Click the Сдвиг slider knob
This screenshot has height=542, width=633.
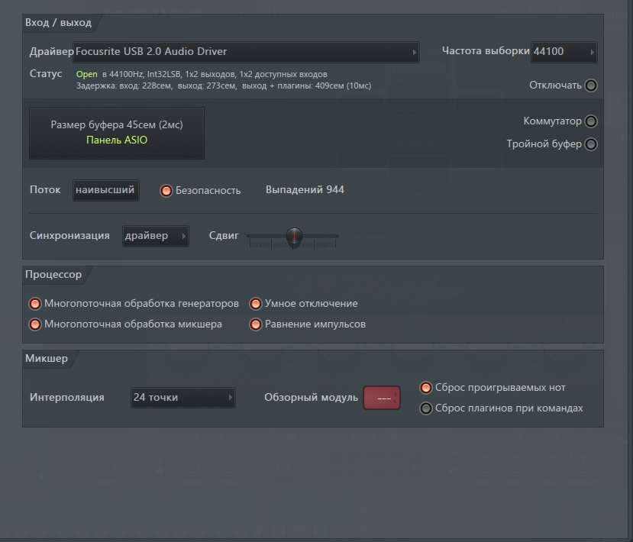[x=294, y=237]
